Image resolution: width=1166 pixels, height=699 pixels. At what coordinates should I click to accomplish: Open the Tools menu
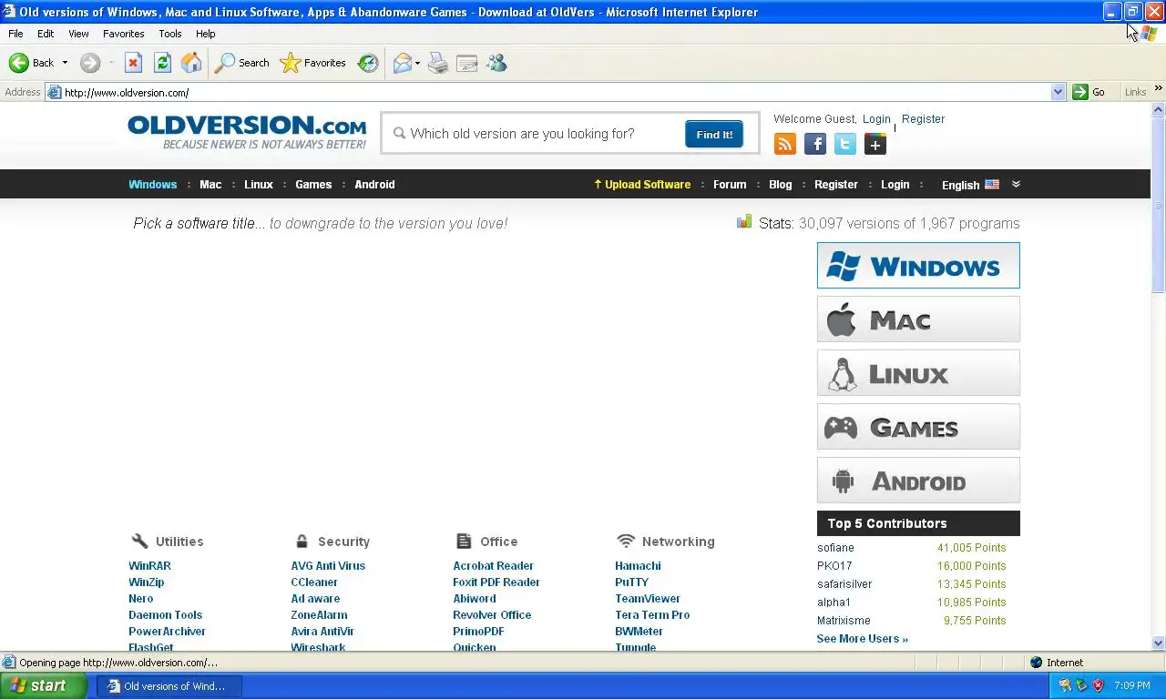[170, 34]
